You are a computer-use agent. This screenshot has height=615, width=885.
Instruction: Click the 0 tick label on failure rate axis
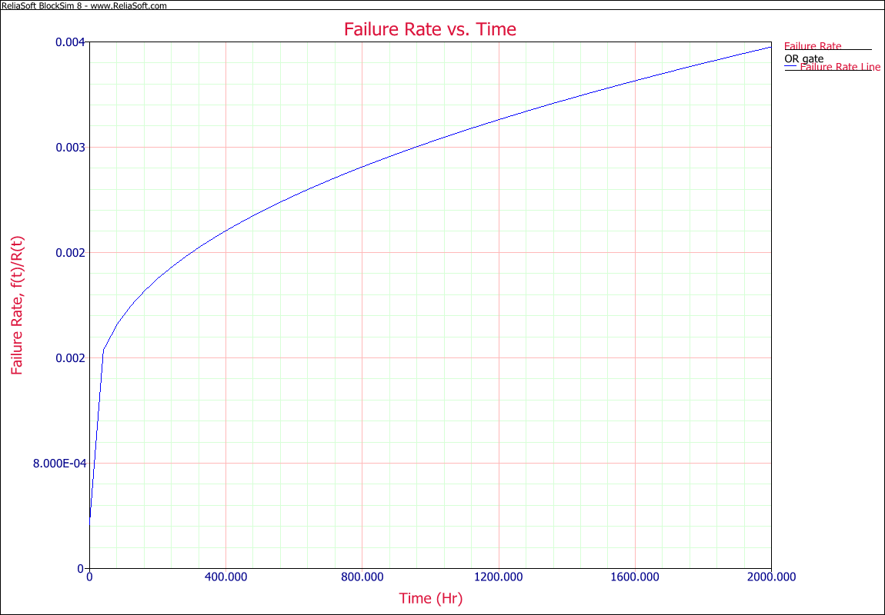[x=79, y=568]
